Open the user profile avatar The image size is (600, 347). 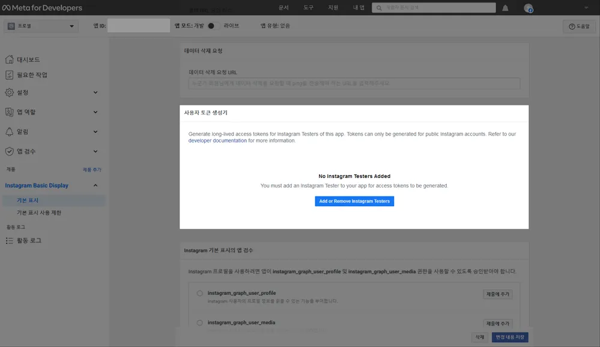point(529,8)
